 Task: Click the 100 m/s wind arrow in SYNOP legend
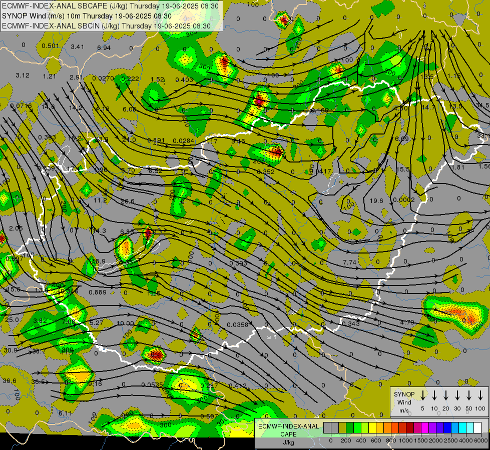pos(480,395)
